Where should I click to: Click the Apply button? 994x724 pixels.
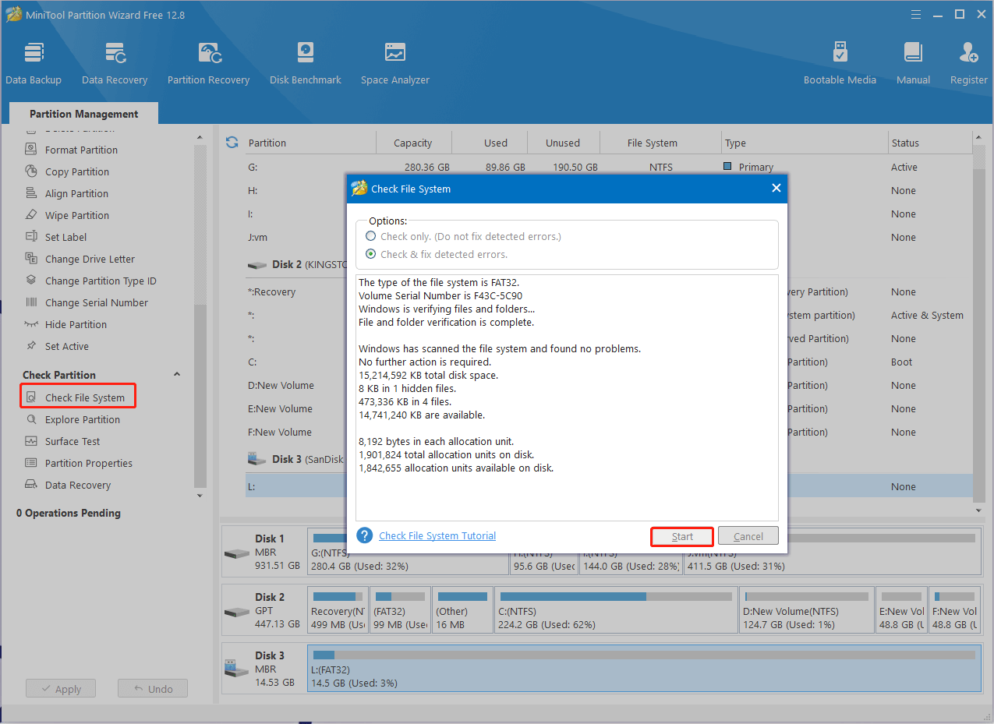61,689
